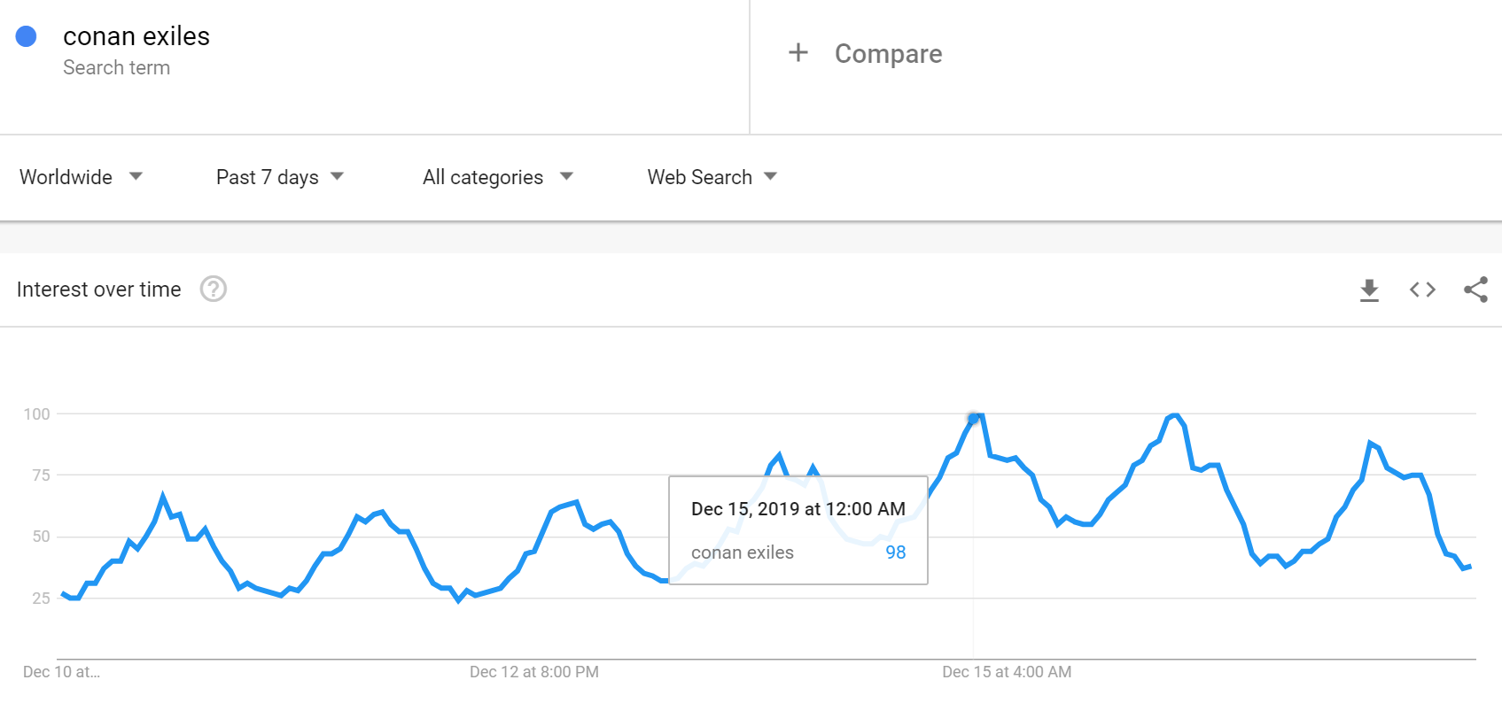Image resolution: width=1502 pixels, height=703 pixels.
Task: Click the blue dot beside conan exiles
Action: 27,36
